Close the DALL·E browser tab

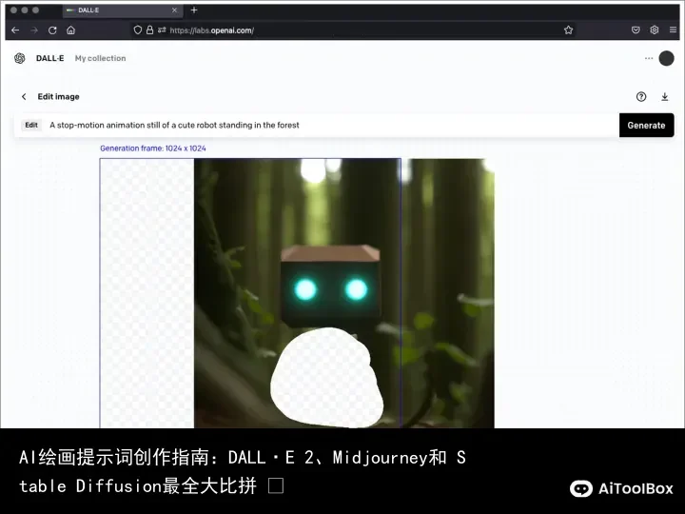(174, 10)
